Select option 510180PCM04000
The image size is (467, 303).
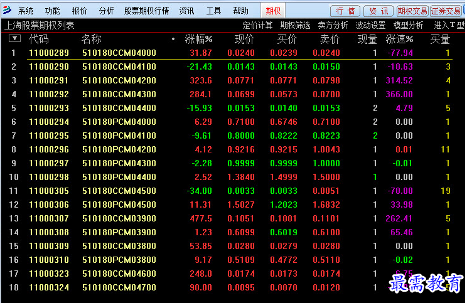tap(119, 122)
